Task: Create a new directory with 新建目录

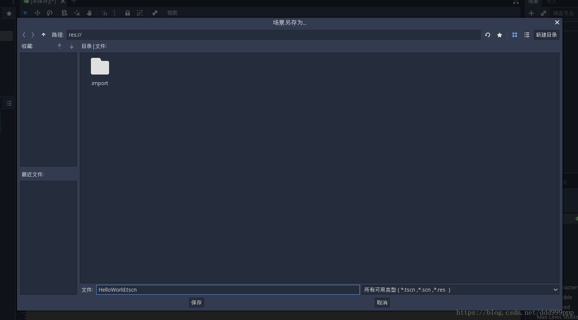Action: [547, 35]
